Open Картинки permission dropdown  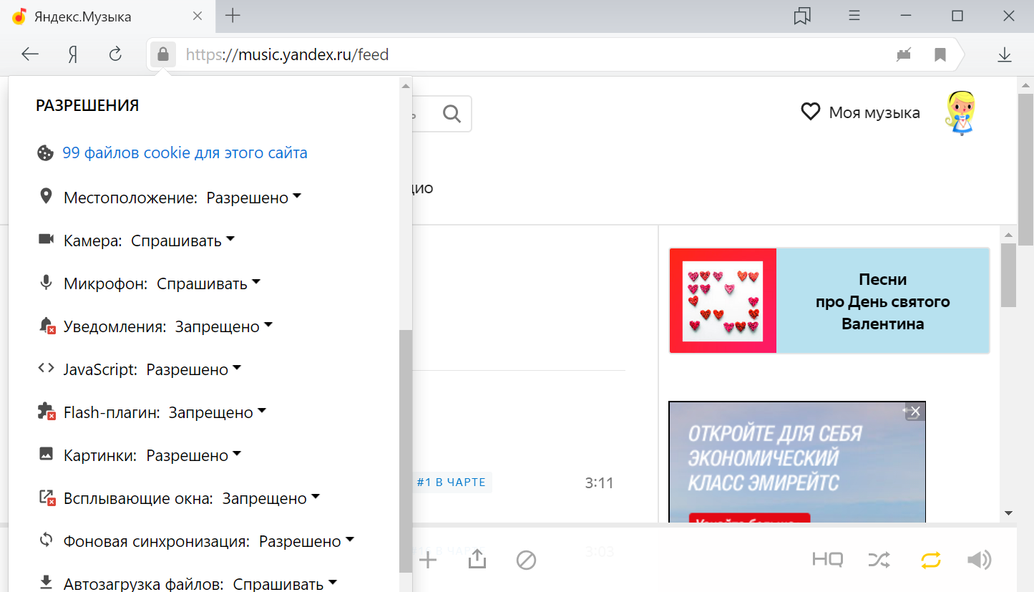tap(194, 455)
